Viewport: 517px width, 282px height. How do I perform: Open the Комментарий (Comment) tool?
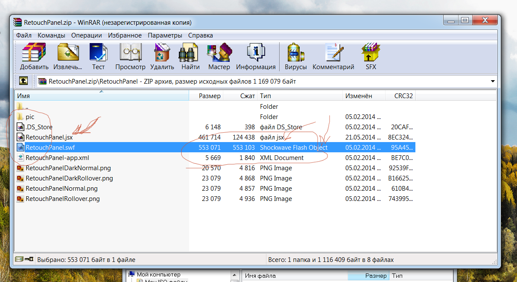333,56
